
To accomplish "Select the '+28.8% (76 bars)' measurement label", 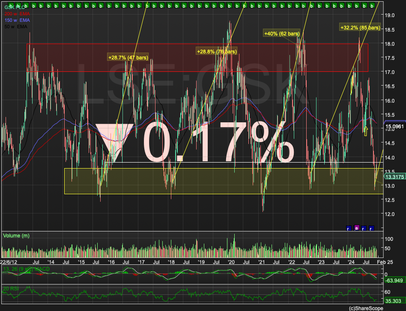I will [x=216, y=51].
